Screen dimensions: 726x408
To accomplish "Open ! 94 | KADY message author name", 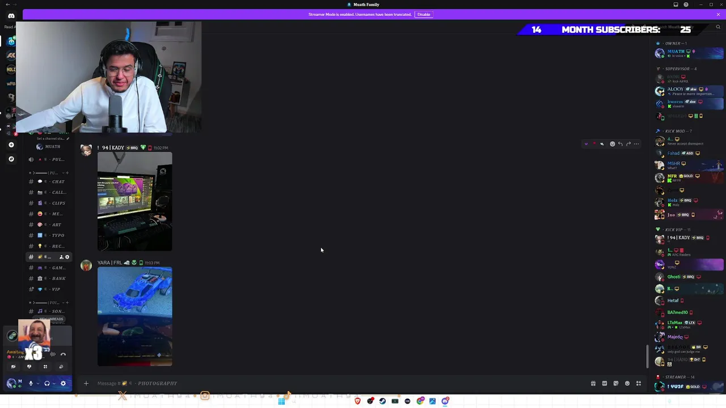I will point(111,148).
